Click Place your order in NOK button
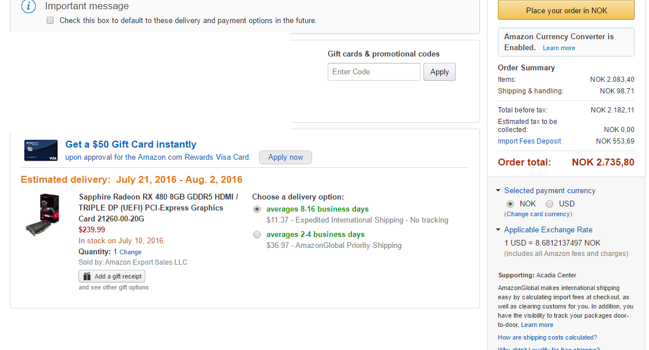 coord(567,10)
